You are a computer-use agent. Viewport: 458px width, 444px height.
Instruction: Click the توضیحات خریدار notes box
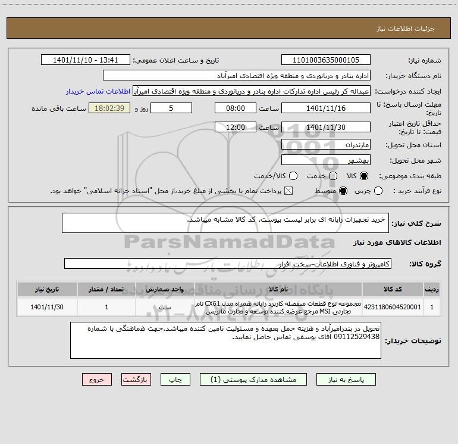[x=225, y=340]
